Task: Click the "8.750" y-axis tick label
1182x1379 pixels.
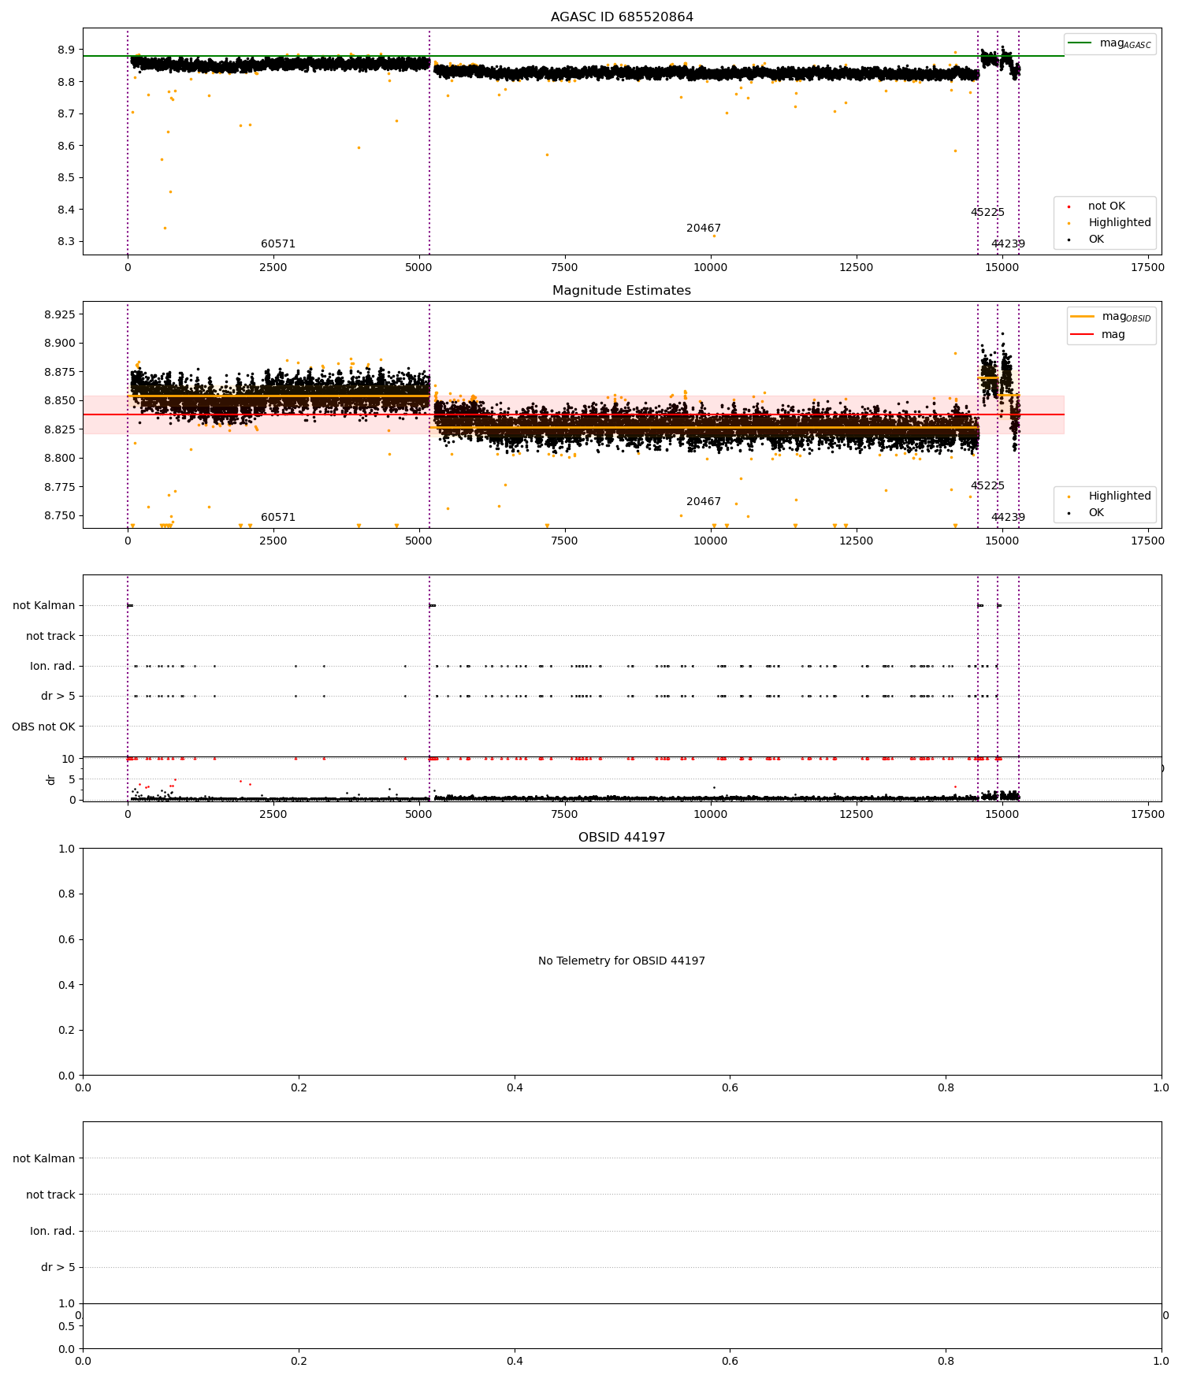Action: pyautogui.click(x=60, y=516)
